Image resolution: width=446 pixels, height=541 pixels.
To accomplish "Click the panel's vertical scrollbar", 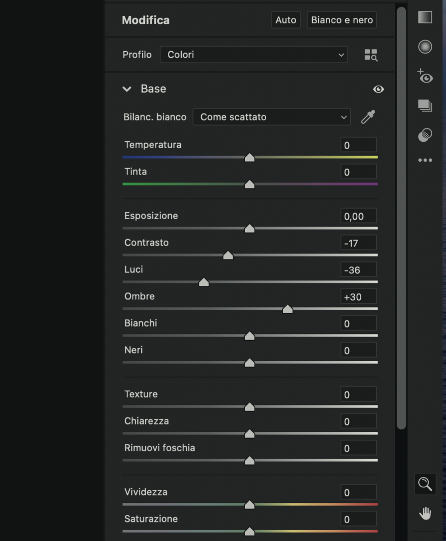I will (x=402, y=218).
